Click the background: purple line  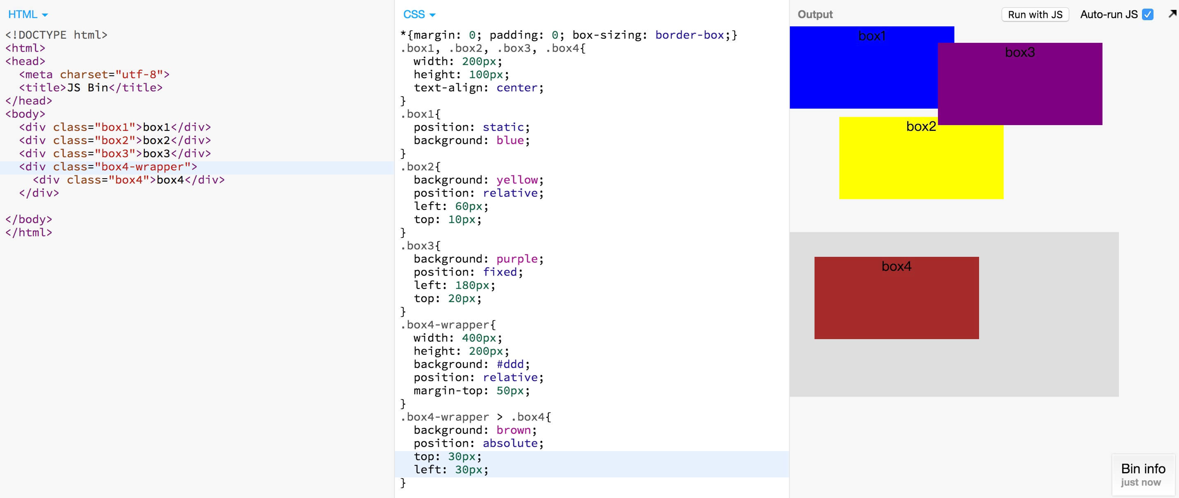point(479,258)
